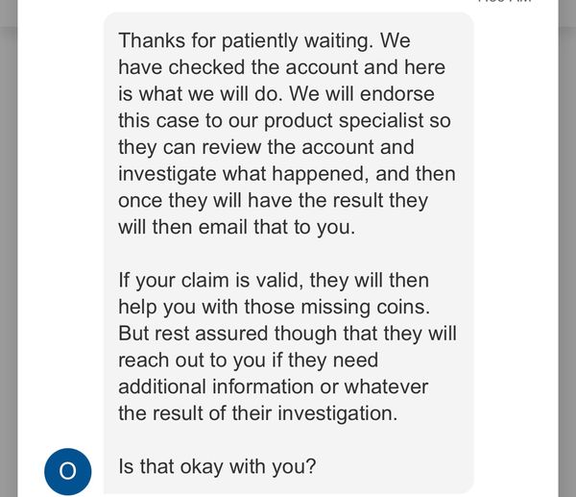Click the partially visible timestamp above the message
Screen dimensions: 576x497
(504, 1)
